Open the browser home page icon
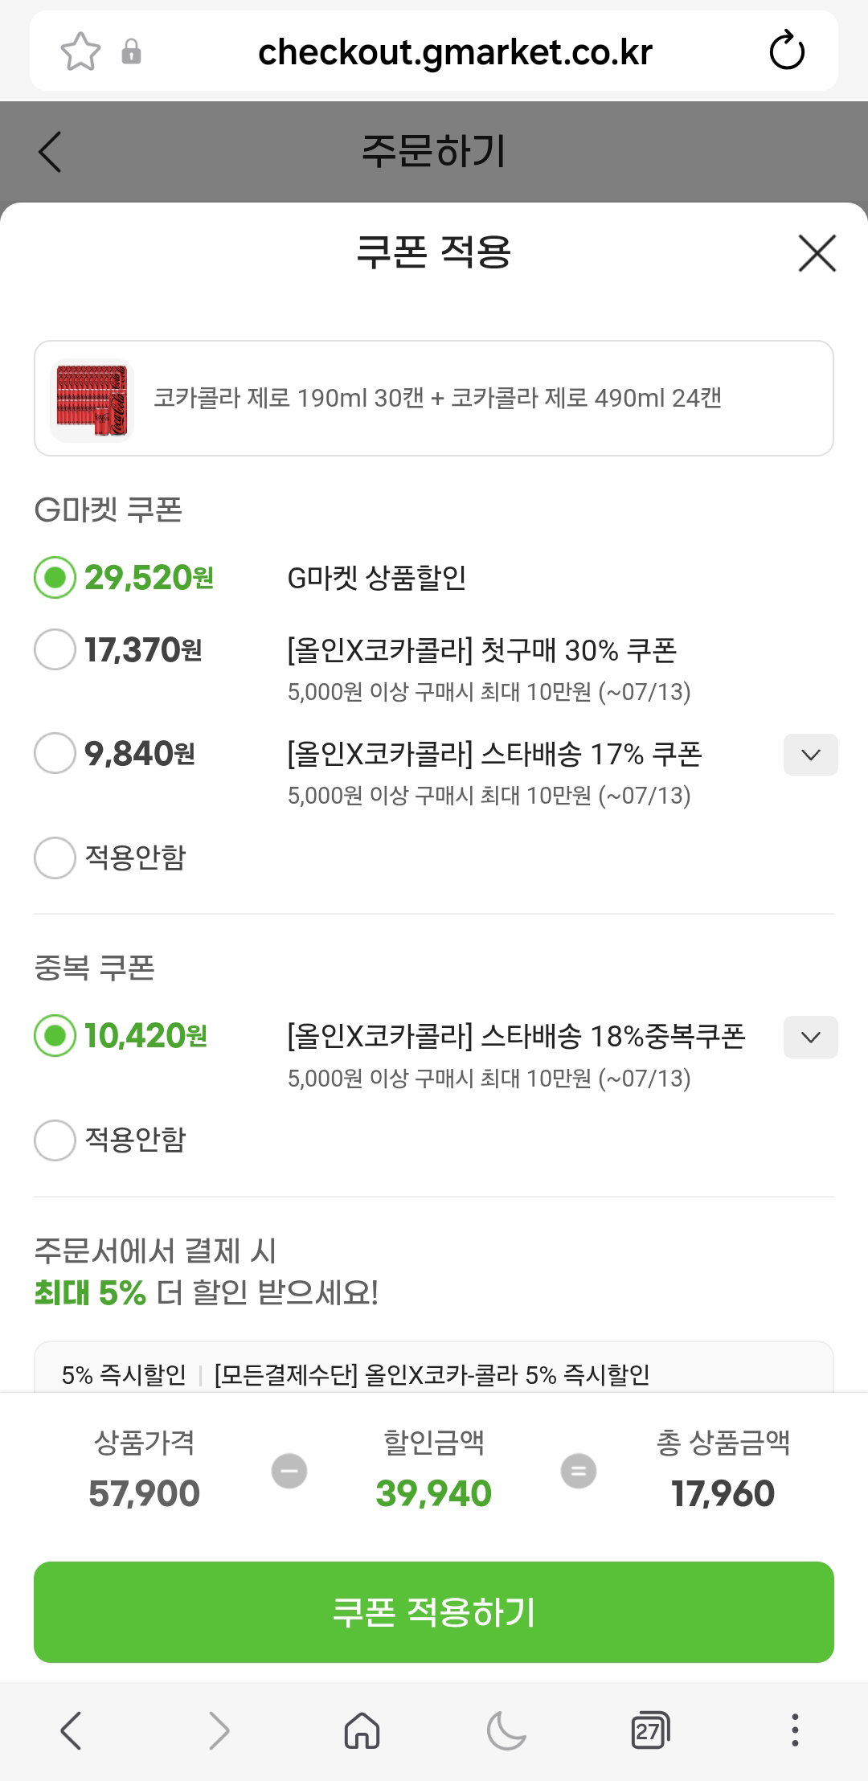The height and width of the screenshot is (1781, 868). tap(362, 1730)
